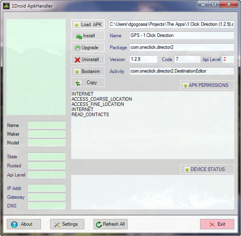Click the Android icon on Load APK
Viewport: 241px width, 236px height.
point(77,24)
